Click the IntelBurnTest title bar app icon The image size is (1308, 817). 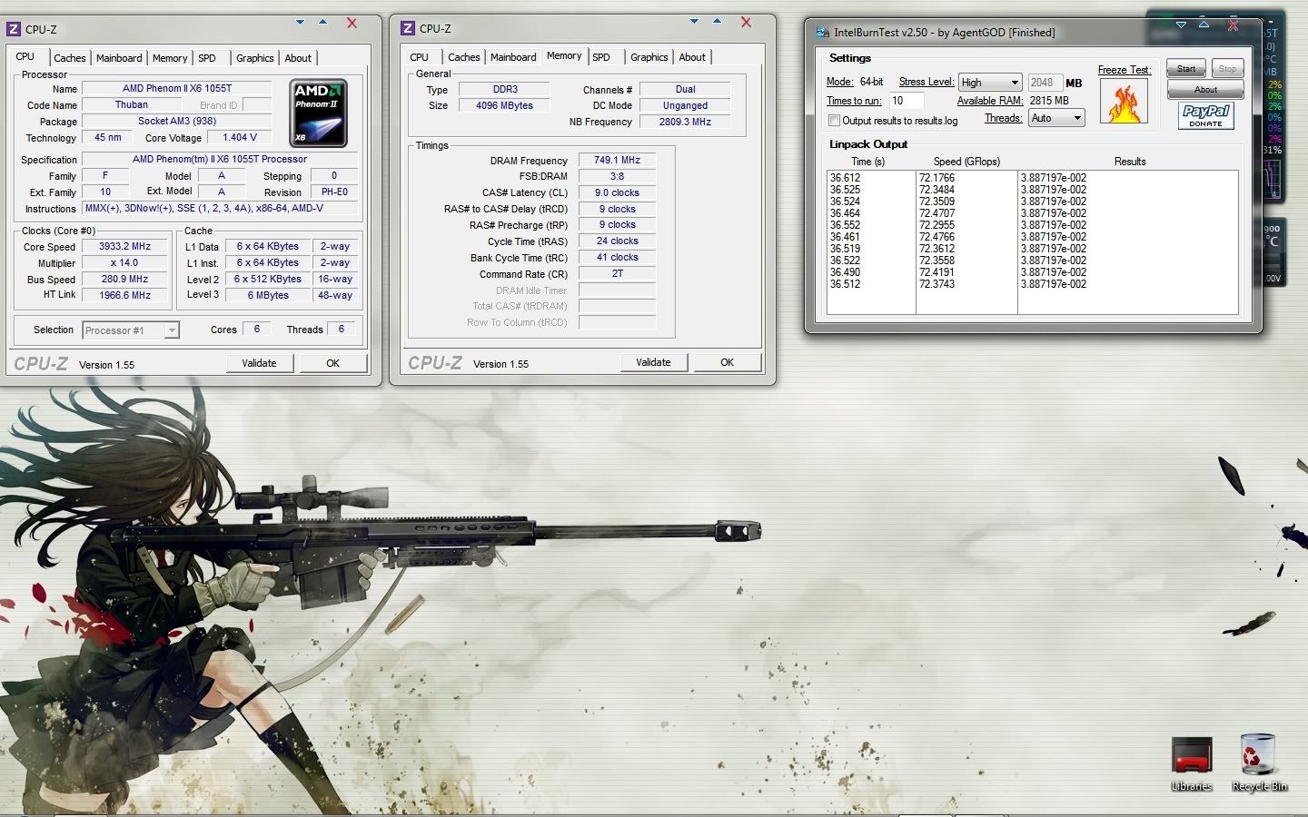point(823,33)
